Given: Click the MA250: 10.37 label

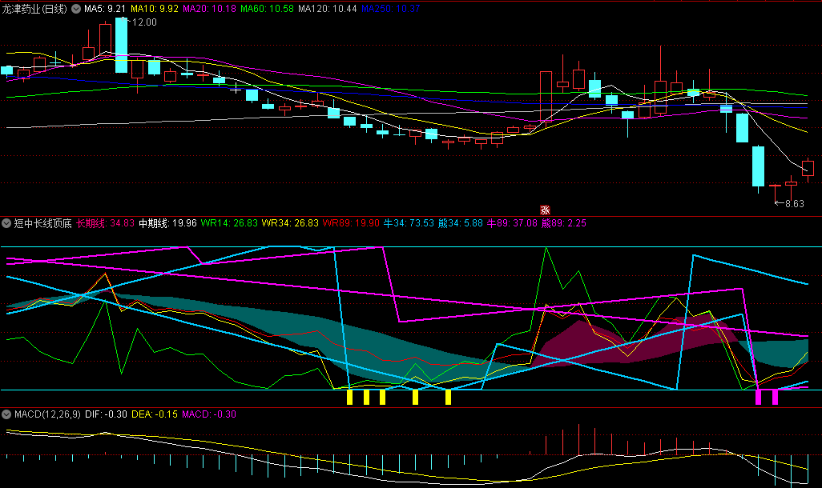Looking at the screenshot, I should [390, 9].
